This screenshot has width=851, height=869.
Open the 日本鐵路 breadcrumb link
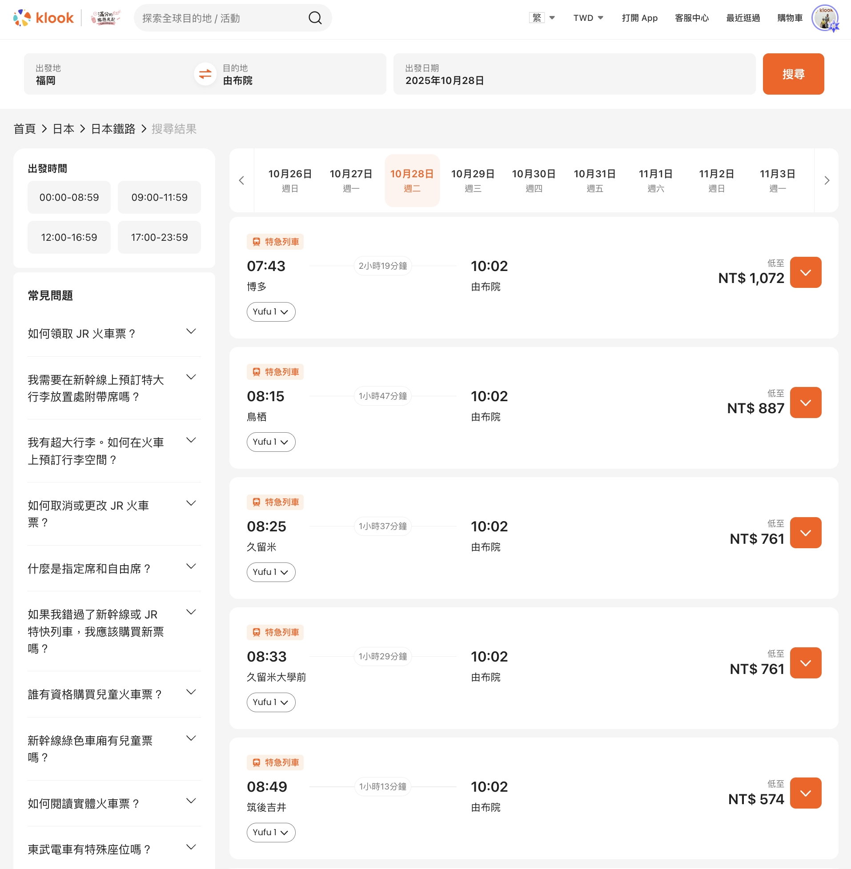[112, 128]
